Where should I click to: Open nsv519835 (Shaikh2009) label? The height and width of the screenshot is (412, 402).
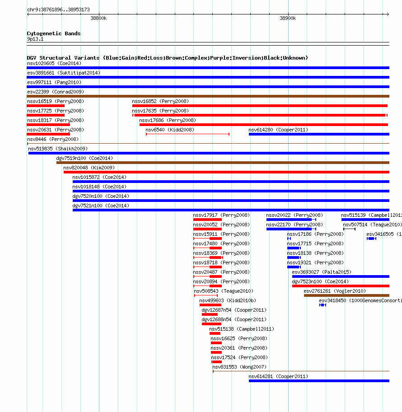58,149
